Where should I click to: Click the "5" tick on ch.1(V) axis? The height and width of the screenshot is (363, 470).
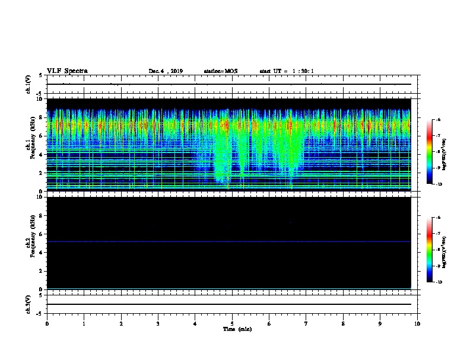[x=41, y=75]
